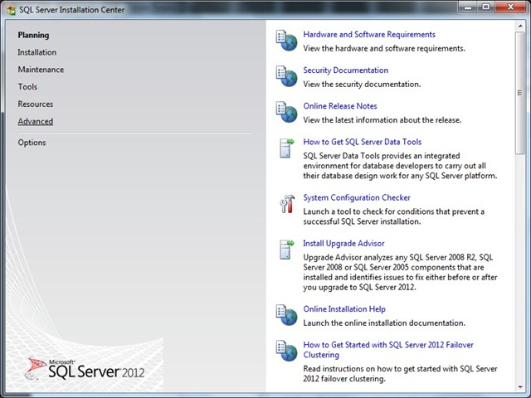Viewport: 531px width, 398px height.
Task: Click the System Configuration Checker tools icon
Action: point(287,204)
